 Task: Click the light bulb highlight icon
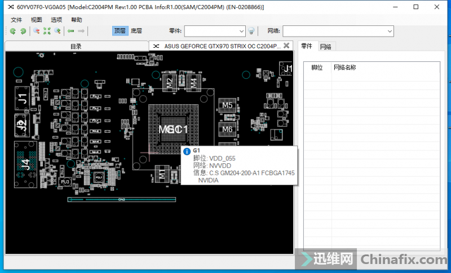(x=251, y=31)
